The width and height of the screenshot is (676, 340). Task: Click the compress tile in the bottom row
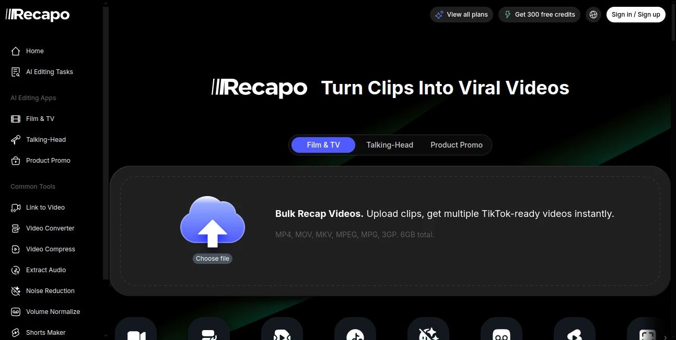coord(282,329)
